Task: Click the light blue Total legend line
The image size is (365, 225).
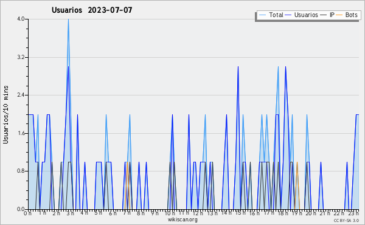Action: (262, 15)
